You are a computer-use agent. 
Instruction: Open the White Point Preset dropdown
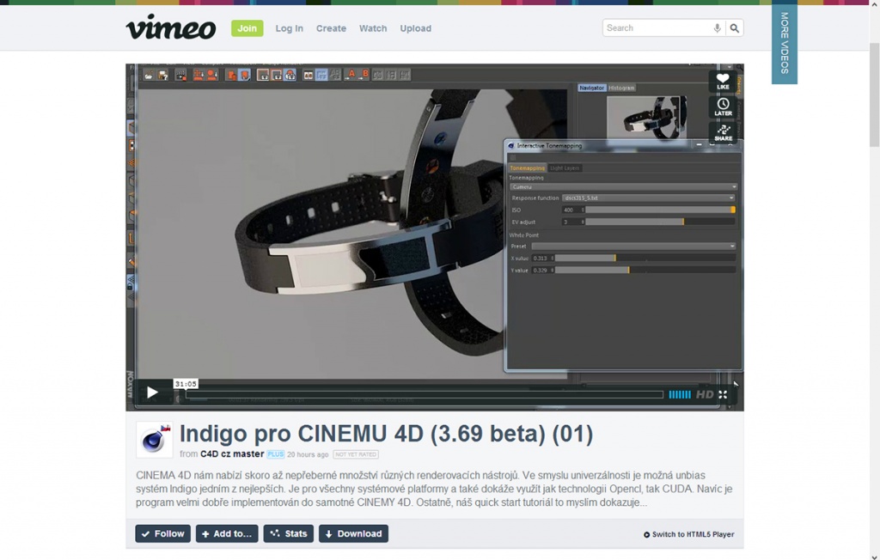click(x=633, y=247)
